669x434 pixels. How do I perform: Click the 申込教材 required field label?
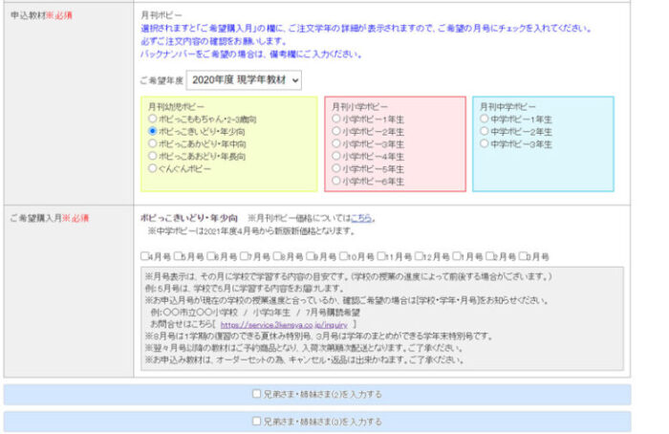(x=41, y=15)
